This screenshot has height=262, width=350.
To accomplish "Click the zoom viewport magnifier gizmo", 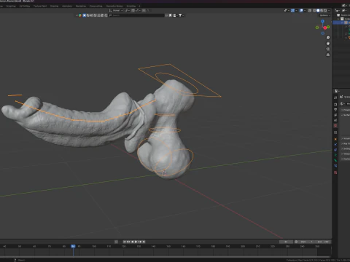I will pyautogui.click(x=328, y=38).
